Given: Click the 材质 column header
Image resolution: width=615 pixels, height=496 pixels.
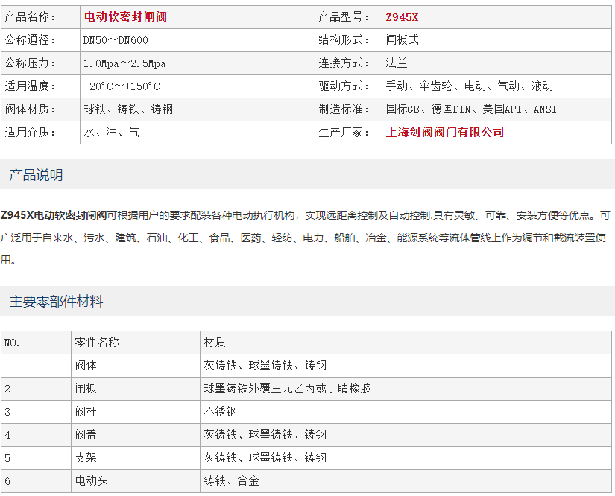Looking at the screenshot, I should click(x=215, y=343).
